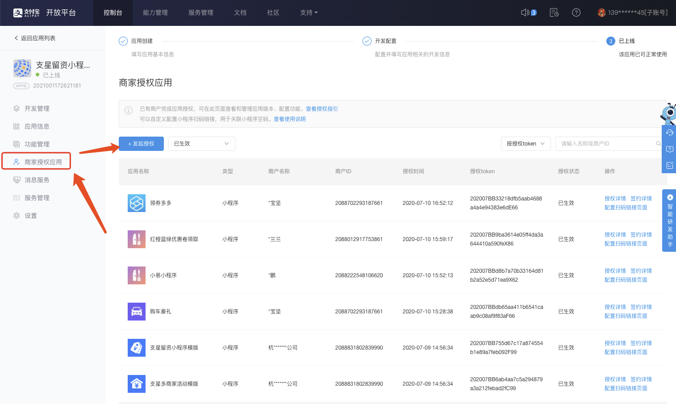Open 授权详情 for 小易小程序
The width and height of the screenshot is (676, 404).
pos(615,271)
